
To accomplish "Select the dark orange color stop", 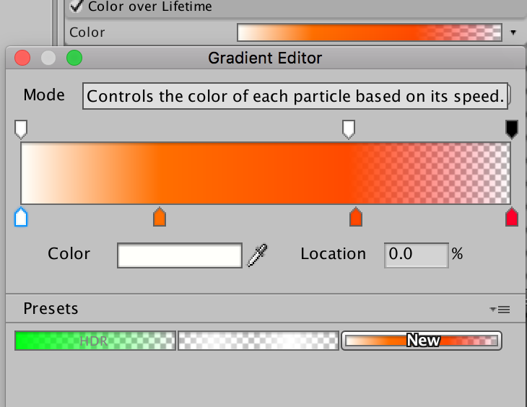I will pyautogui.click(x=355, y=216).
